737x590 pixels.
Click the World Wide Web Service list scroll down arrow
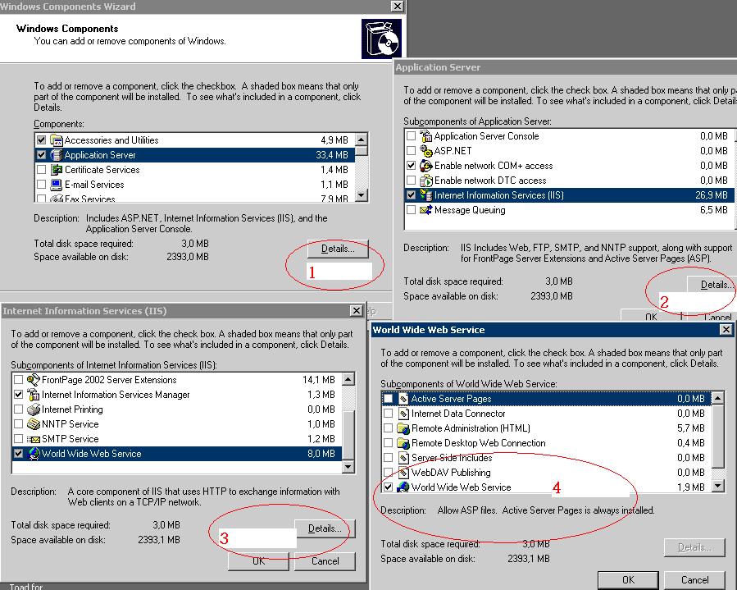click(x=717, y=486)
